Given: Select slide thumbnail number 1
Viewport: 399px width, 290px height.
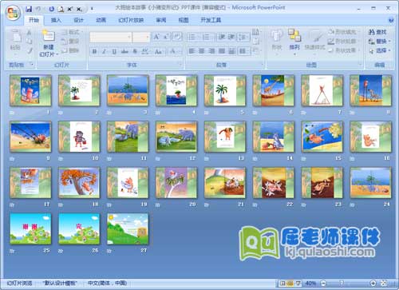Looking at the screenshot, I should click(30, 90).
